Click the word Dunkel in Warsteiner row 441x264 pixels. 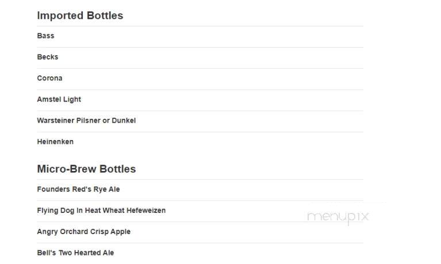(x=124, y=121)
